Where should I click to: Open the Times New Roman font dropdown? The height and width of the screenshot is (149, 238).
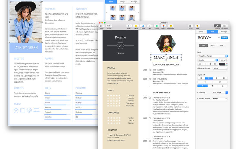(x=212, y=56)
